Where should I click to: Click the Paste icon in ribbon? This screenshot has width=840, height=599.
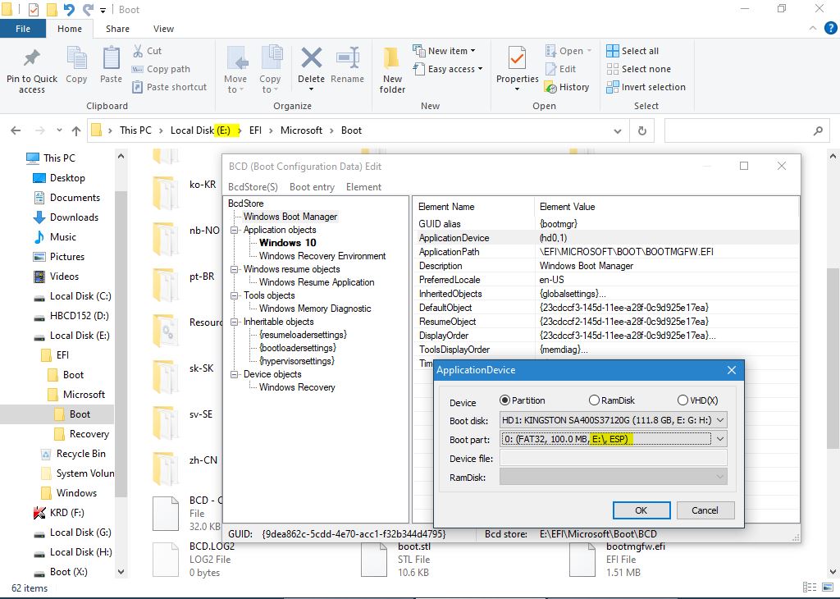point(111,60)
